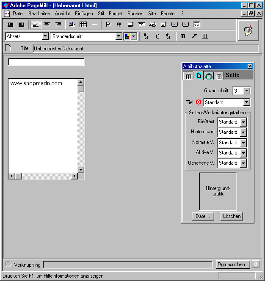This screenshot has height=281, width=265.
Task: Click the Ziel target bullseye icon
Action: (199, 102)
